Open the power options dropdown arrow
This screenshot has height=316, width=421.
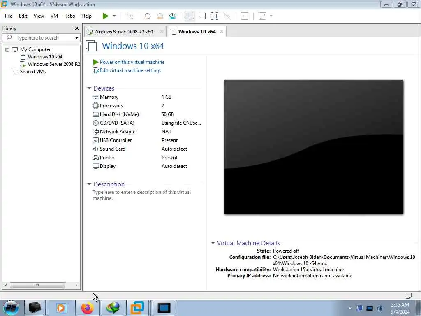click(114, 16)
